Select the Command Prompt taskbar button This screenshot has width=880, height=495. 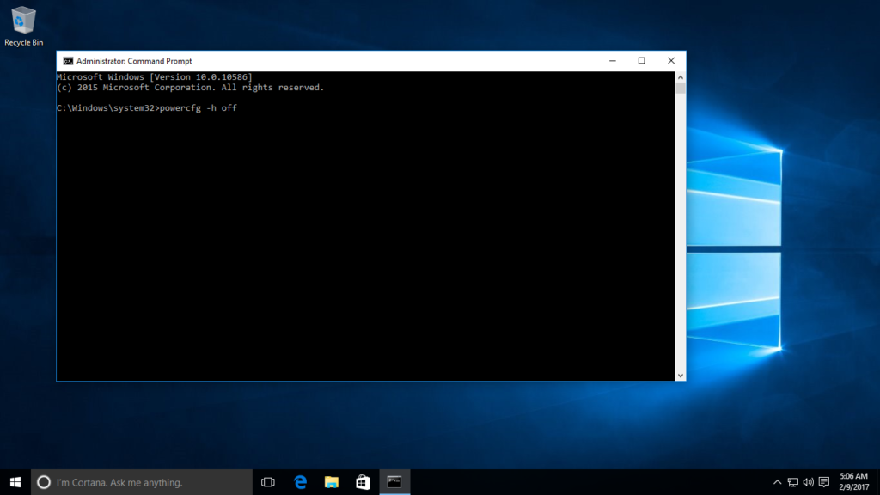[x=394, y=482]
